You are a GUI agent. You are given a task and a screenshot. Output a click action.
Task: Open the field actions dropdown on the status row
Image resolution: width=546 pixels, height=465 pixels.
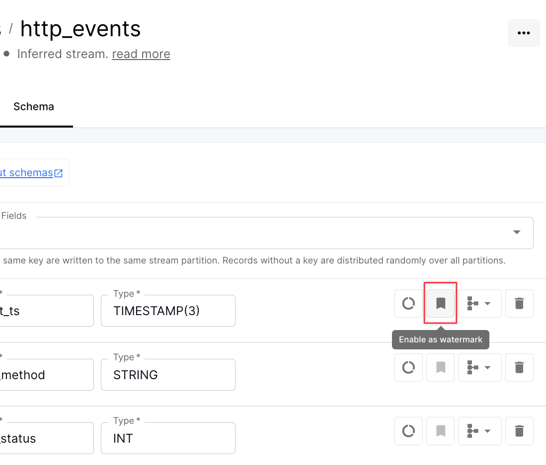tap(479, 431)
